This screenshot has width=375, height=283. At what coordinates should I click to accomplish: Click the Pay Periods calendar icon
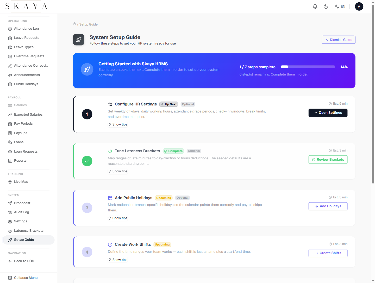pyautogui.click(x=10, y=124)
